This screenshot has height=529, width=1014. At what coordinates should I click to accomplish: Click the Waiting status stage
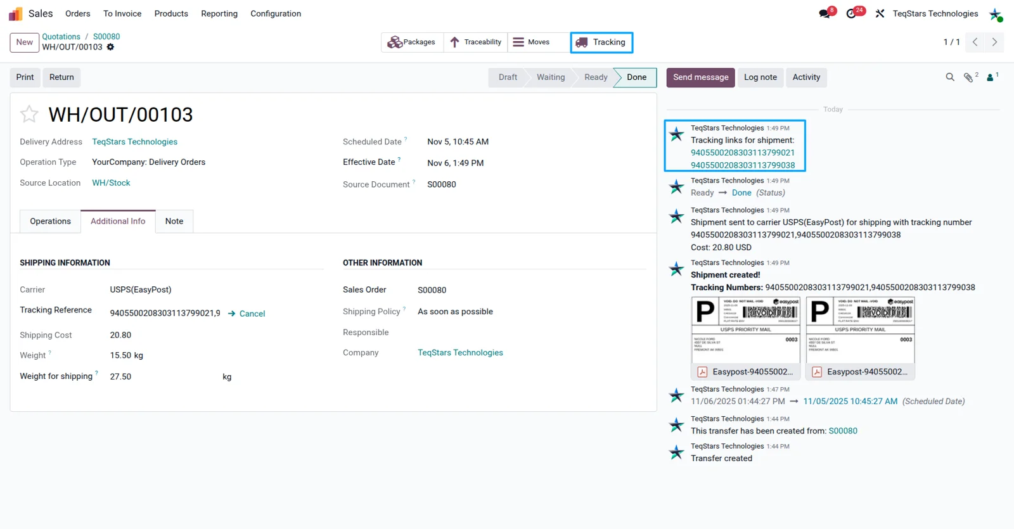pos(551,77)
